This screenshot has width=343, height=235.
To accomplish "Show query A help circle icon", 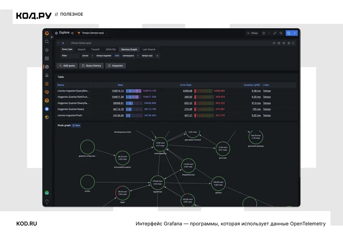I will pyautogui.click(x=274, y=43).
